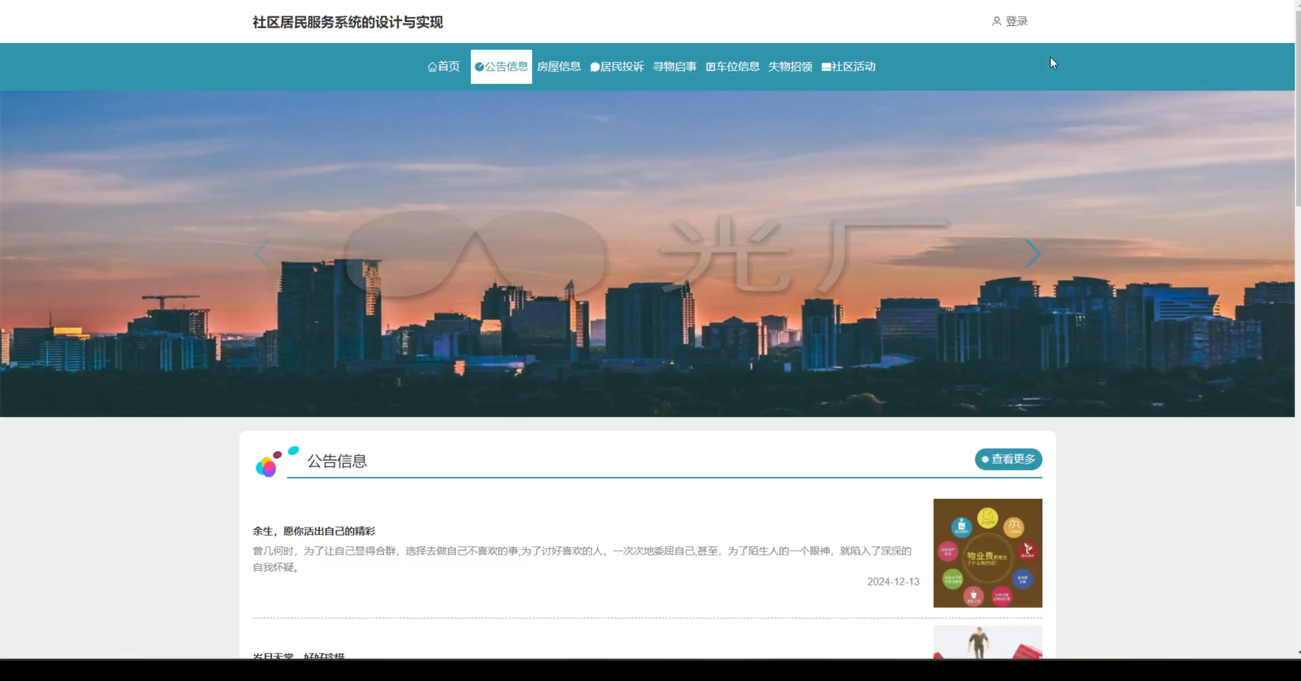Click the parking icon before 车位信息

pyautogui.click(x=710, y=67)
